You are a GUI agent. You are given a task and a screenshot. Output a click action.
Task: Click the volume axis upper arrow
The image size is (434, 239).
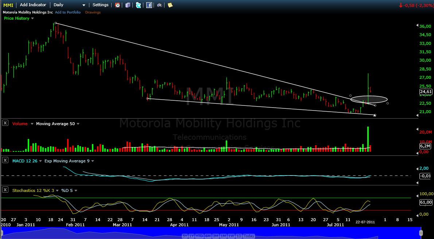coord(418,129)
